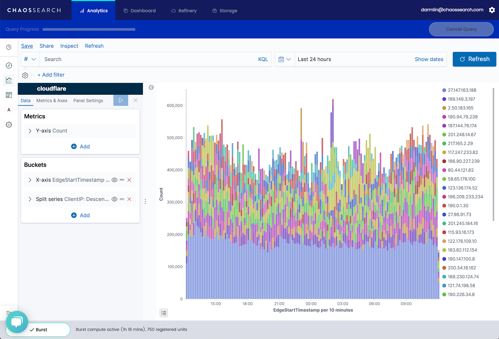Click the panel resize dots handle

pos(145,202)
